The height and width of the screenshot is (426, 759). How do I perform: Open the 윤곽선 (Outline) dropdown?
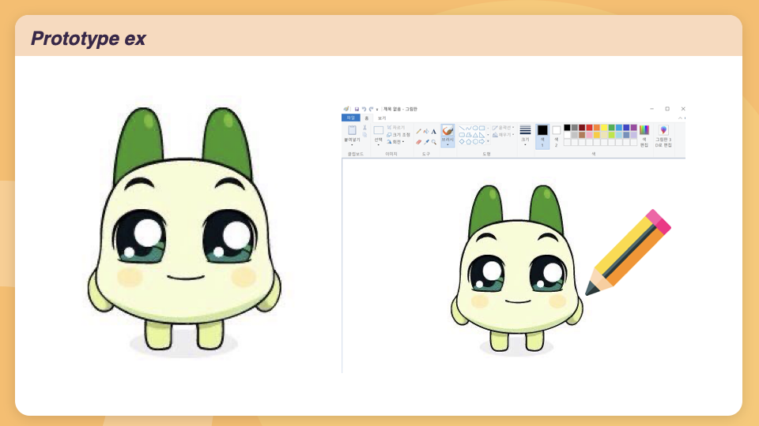click(x=503, y=128)
